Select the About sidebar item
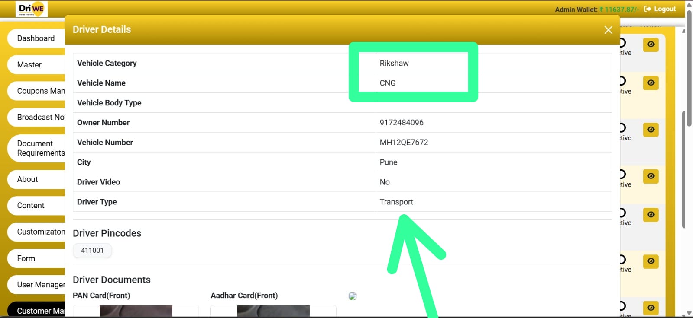The width and height of the screenshot is (693, 318). pos(28,179)
